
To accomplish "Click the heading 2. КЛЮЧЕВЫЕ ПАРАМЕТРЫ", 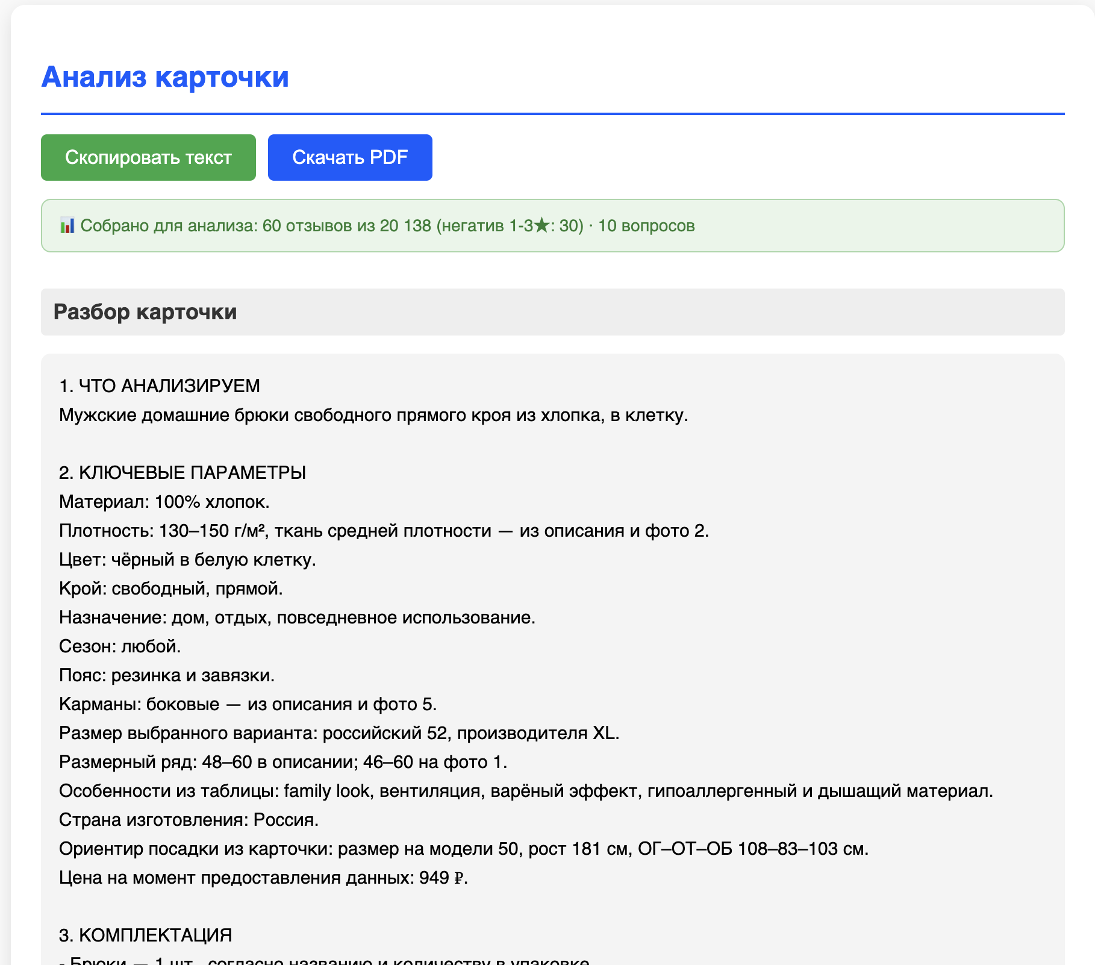I will point(182,473).
